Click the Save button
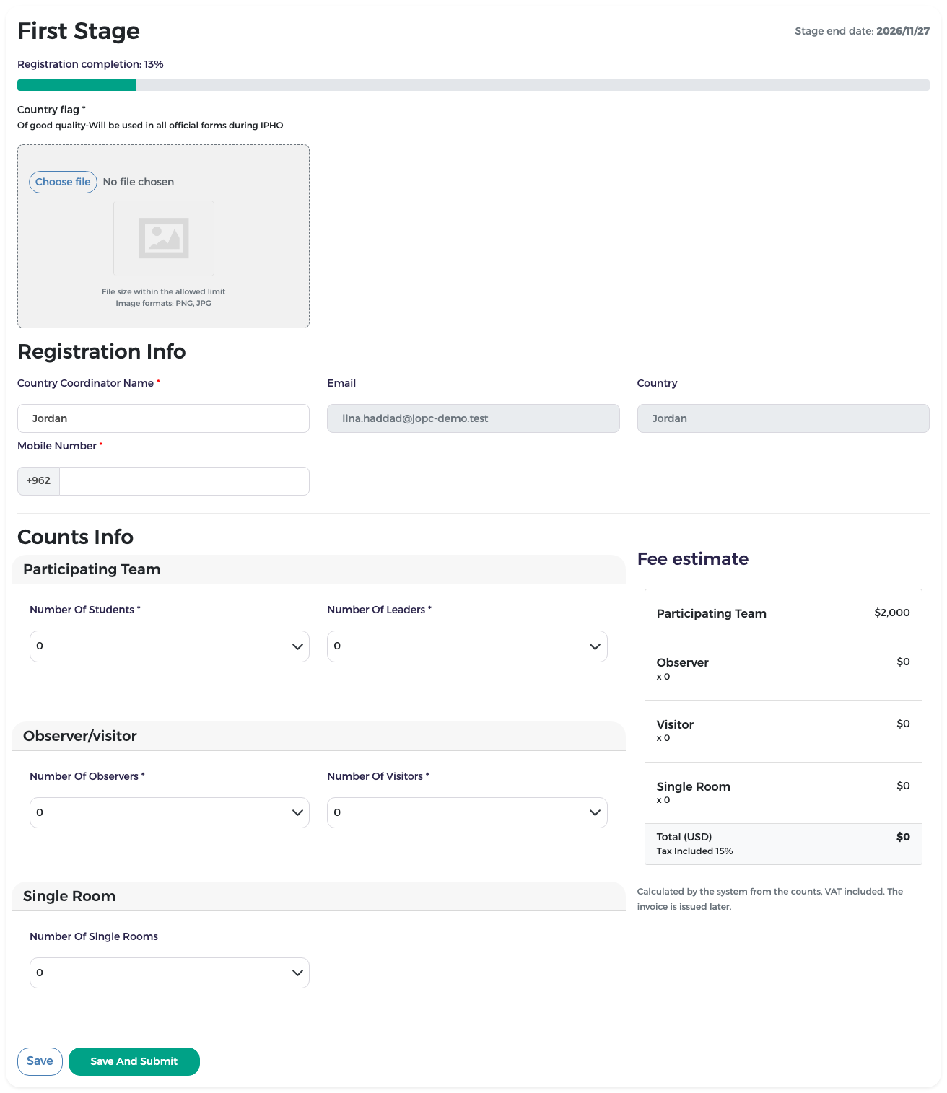 point(40,1061)
